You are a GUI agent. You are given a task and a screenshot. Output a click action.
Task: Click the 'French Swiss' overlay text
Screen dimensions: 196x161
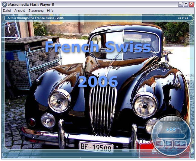click(98, 47)
